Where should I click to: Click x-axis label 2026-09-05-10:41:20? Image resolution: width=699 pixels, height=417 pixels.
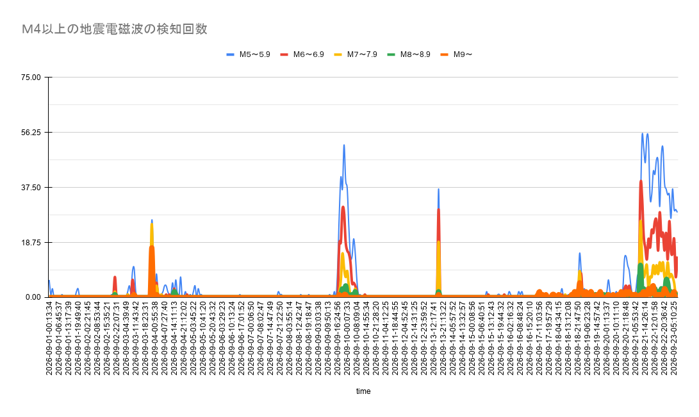pos(203,338)
